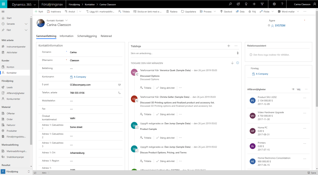318x175 pixels.
Task: Expand the Dynamics 365 app switcher chevron
Action: click(34, 4)
